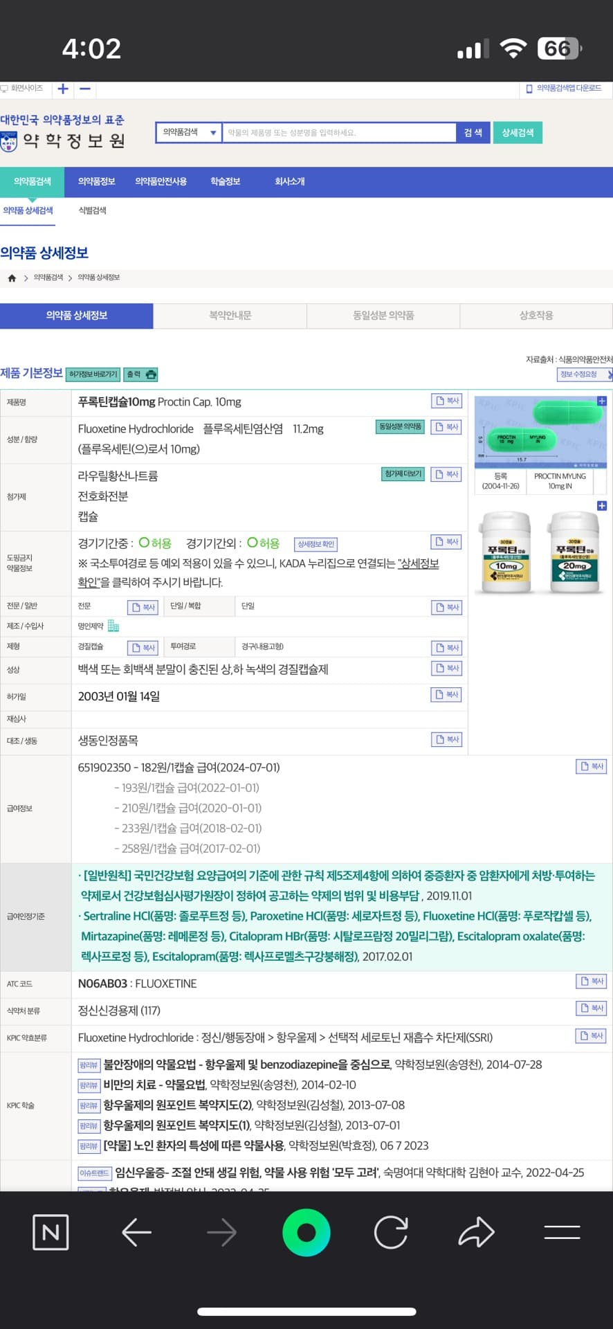Copy the Fluoxetine Hydrochloride ingredient row
The width and height of the screenshot is (613, 1329).
pyautogui.click(x=446, y=427)
